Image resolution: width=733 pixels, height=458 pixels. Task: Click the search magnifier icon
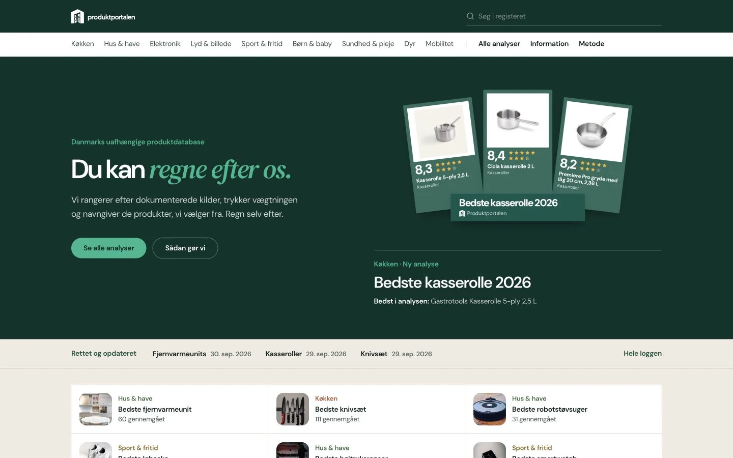click(470, 16)
